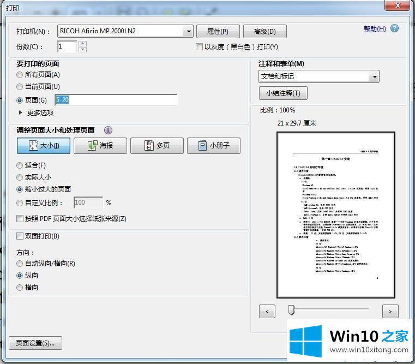The width and height of the screenshot is (415, 364).
Task: Click the purple info icon beside page sizing
Action: coord(108,130)
